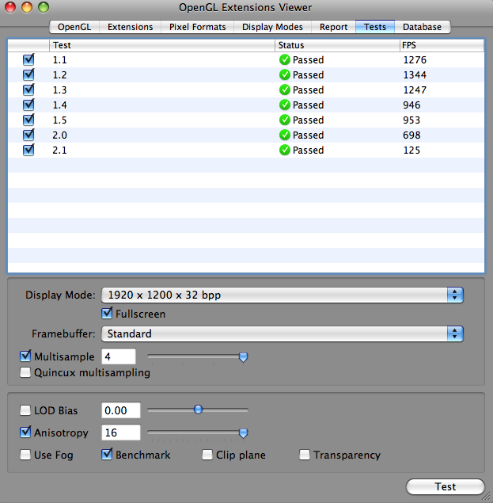Go to the Report tab

(333, 27)
